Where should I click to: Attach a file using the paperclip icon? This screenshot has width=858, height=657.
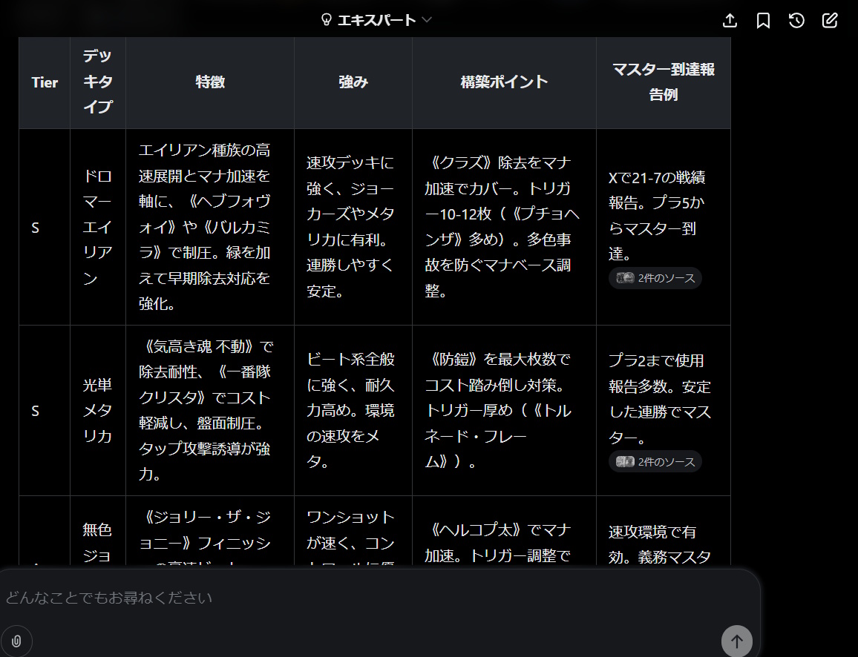(16, 641)
